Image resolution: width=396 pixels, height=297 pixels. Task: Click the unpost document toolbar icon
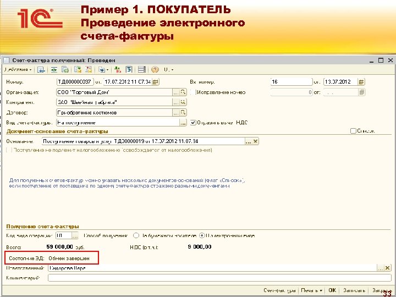(88, 69)
